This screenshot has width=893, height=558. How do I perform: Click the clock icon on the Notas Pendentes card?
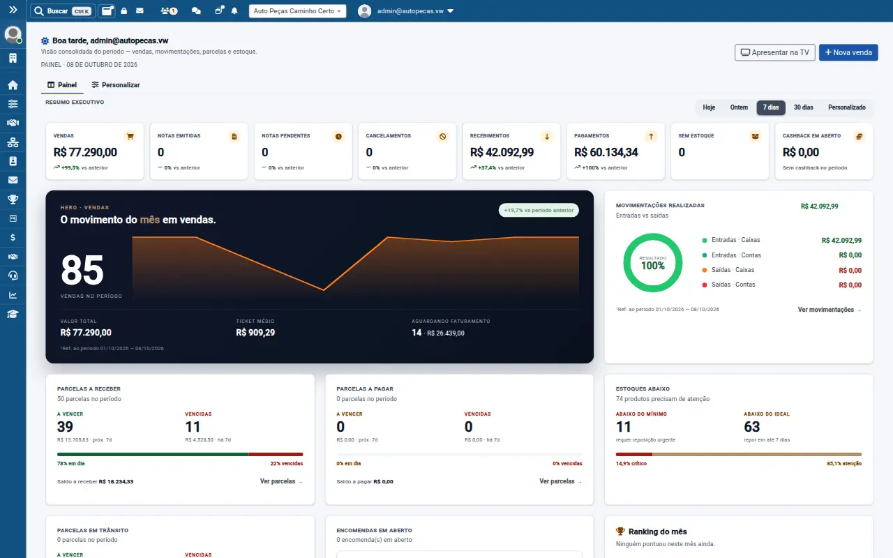pos(338,137)
